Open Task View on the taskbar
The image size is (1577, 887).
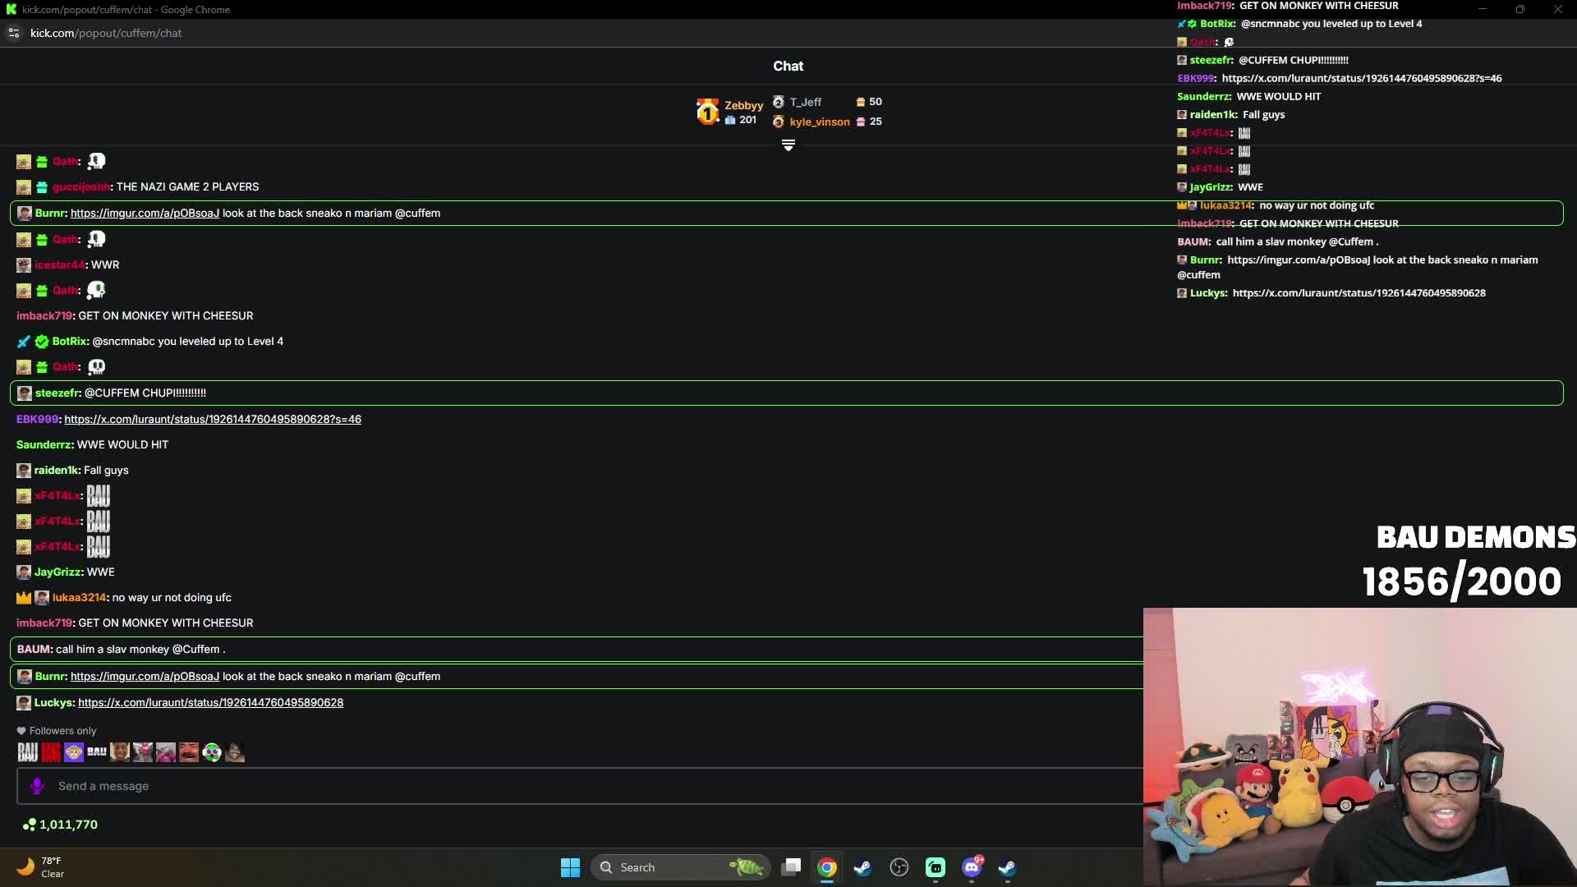(x=791, y=867)
